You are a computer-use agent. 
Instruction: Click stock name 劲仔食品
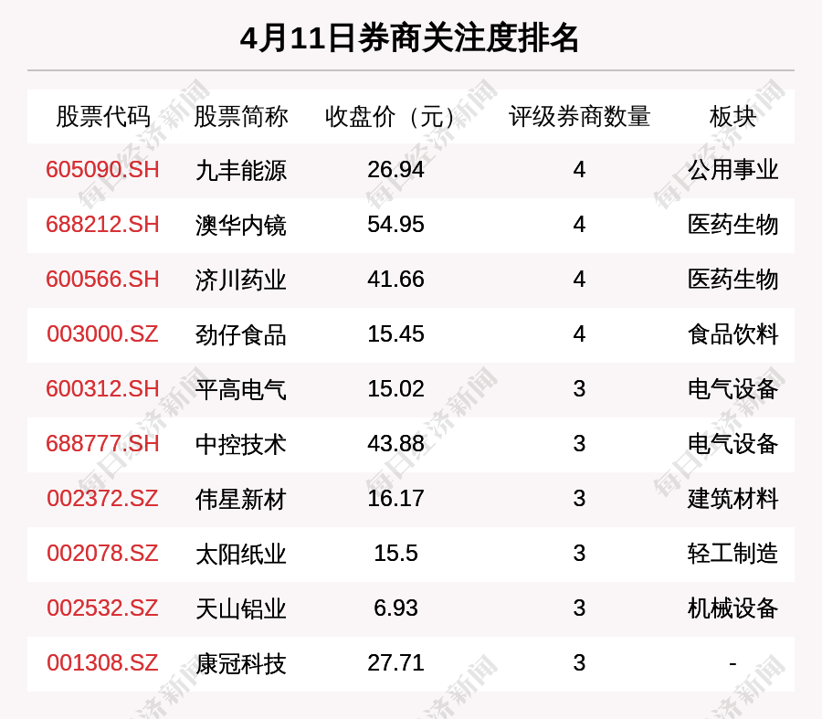pyautogui.click(x=241, y=334)
